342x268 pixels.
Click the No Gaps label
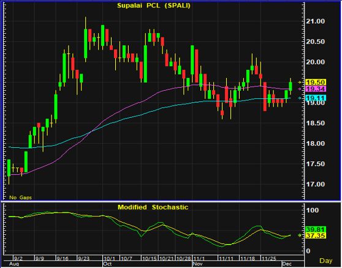20,197
